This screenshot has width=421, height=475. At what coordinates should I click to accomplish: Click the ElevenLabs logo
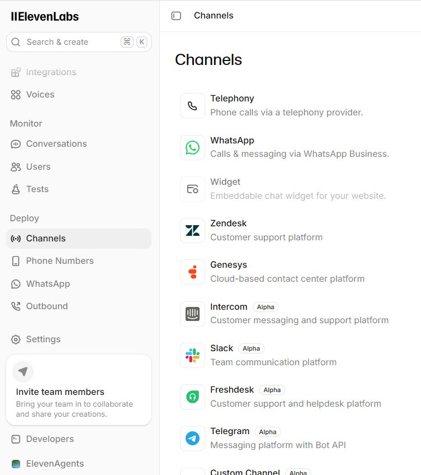44,17
